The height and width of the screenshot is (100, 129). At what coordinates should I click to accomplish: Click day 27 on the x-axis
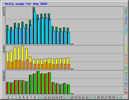[106, 97]
